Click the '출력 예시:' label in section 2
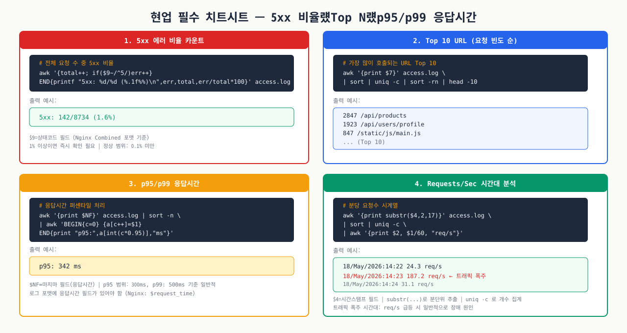The width and height of the screenshot is (627, 333). tap(347, 100)
